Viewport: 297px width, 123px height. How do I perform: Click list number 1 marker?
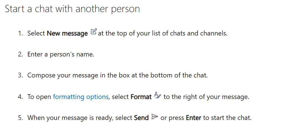click(x=20, y=34)
